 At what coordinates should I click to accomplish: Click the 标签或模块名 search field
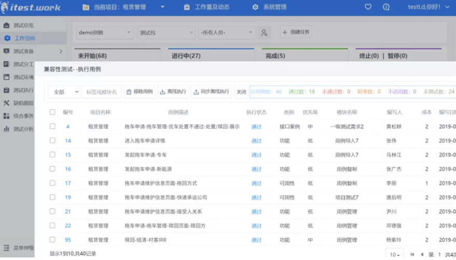(102, 92)
